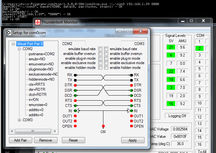Click the DAC Voltage value field
Viewport: 216px width, 153px height.
click(180, 129)
